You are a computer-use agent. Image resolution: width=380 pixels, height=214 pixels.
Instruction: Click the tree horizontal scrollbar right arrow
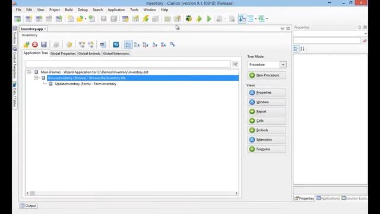point(236,193)
